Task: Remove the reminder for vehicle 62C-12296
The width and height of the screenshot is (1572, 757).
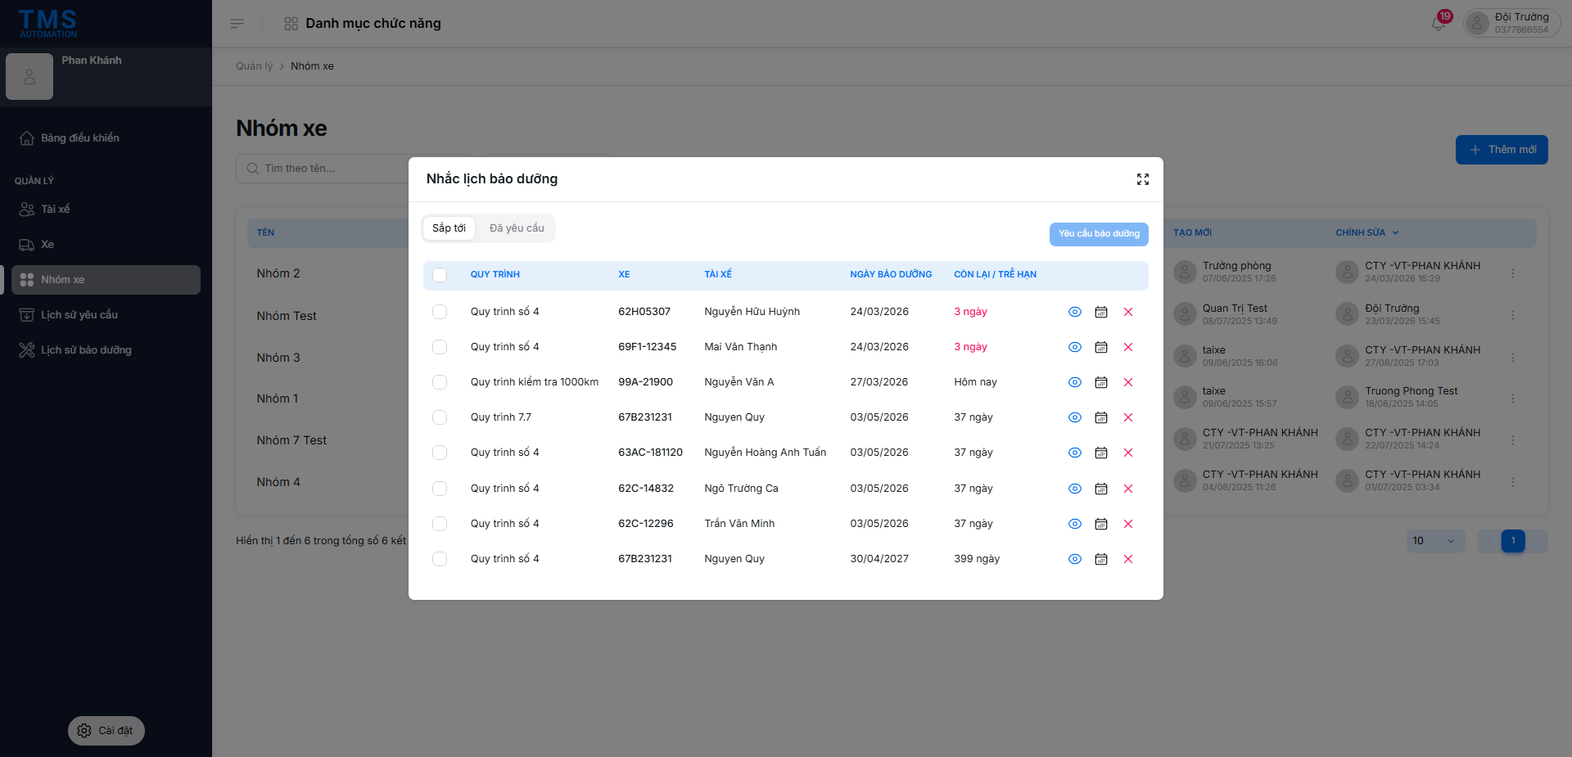Action: pyautogui.click(x=1127, y=524)
